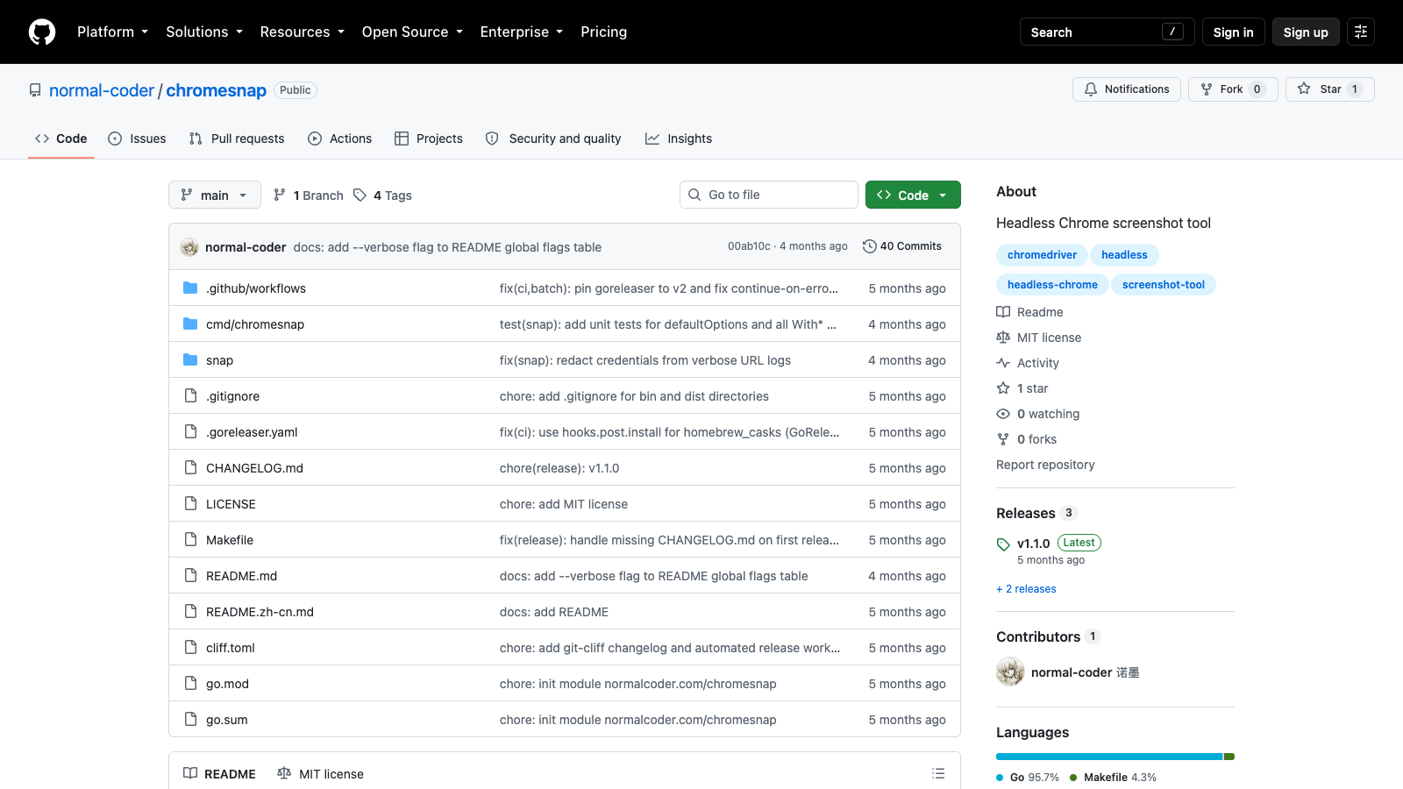Expand the Open Source menu
Screen dimensions: 1403x789
[412, 32]
